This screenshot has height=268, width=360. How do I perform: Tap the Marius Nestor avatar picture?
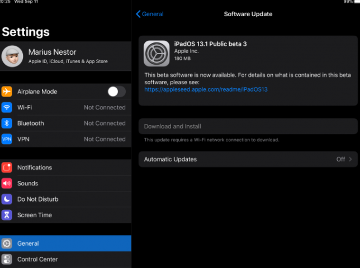coord(12,56)
